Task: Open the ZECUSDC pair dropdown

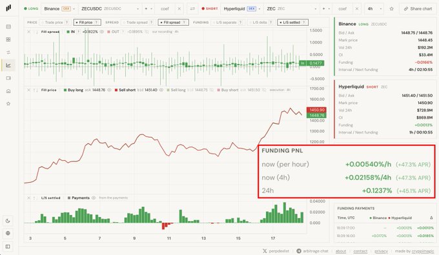Action: pos(110,8)
